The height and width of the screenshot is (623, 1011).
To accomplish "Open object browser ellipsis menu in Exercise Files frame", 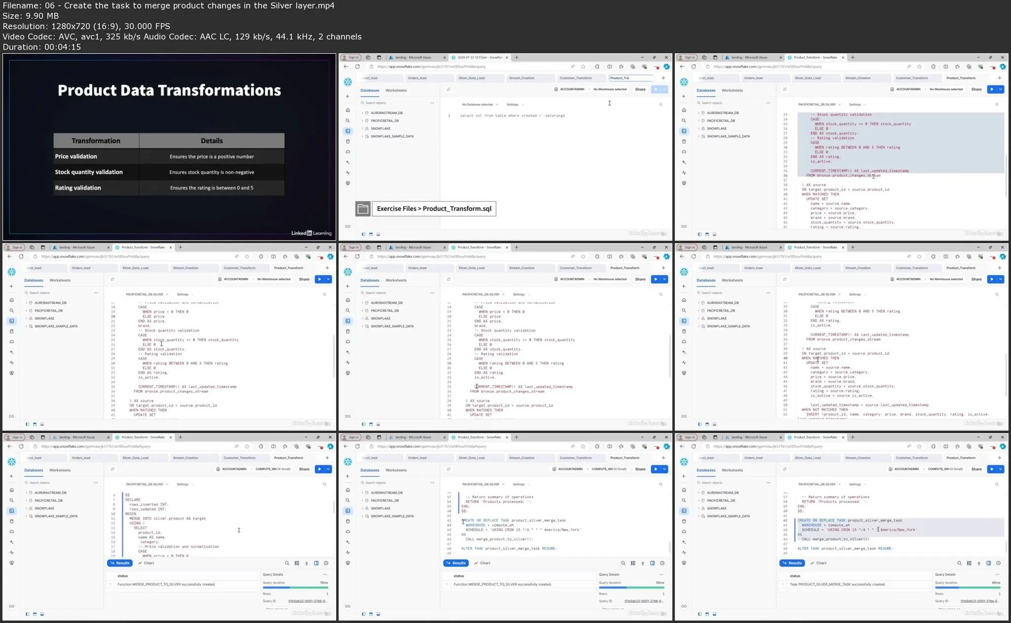I will 432,103.
